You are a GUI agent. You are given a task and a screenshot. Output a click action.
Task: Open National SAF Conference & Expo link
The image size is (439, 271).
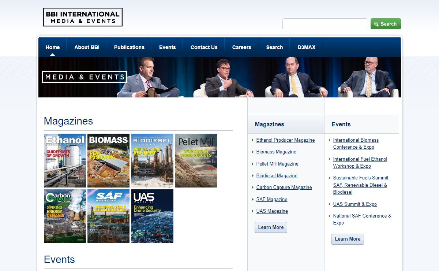(362, 219)
